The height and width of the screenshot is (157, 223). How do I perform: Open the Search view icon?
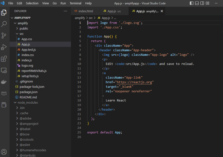click(4, 24)
